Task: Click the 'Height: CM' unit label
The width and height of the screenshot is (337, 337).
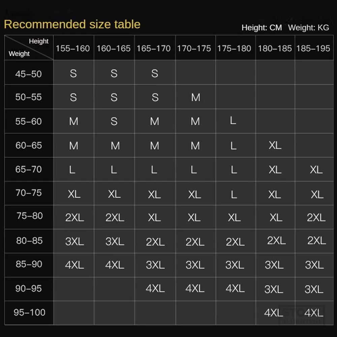Action: coord(262,28)
